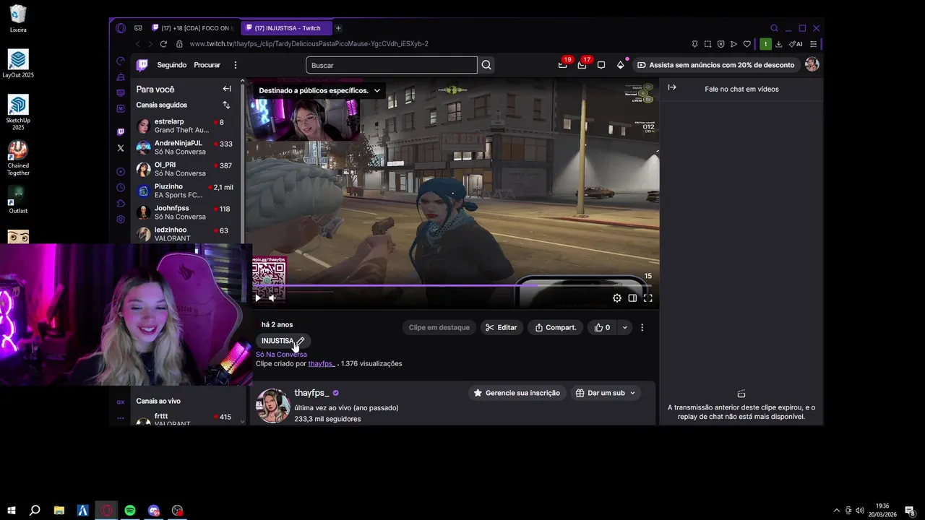Switch to the FOCO ON browser tab
Image resolution: width=925 pixels, height=520 pixels.
click(192, 28)
